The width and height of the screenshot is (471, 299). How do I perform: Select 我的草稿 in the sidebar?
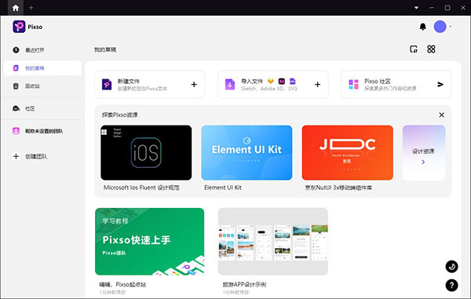tap(42, 68)
